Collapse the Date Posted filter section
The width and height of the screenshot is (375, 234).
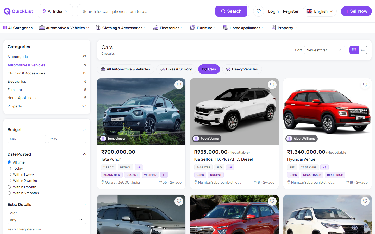[x=84, y=154]
